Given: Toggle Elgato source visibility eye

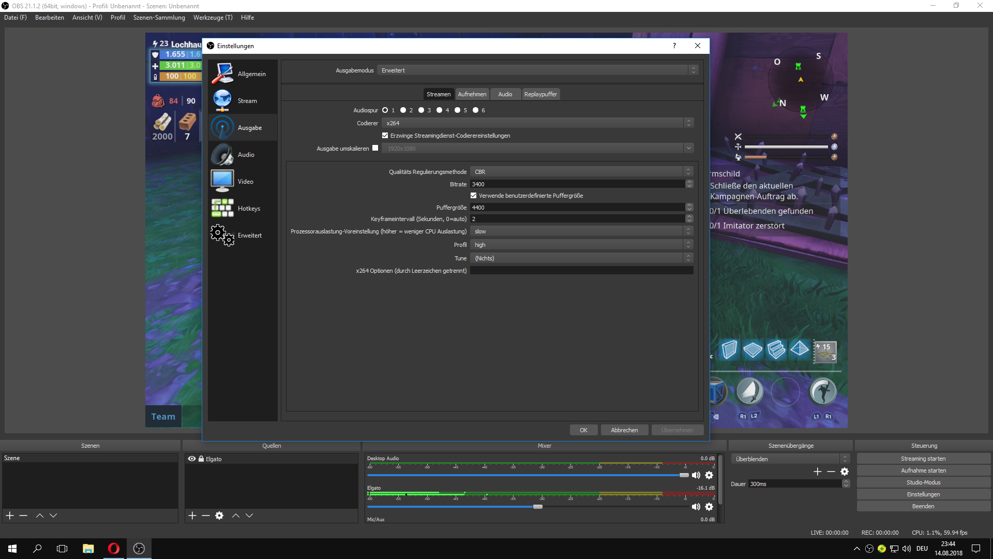Looking at the screenshot, I should pos(192,459).
